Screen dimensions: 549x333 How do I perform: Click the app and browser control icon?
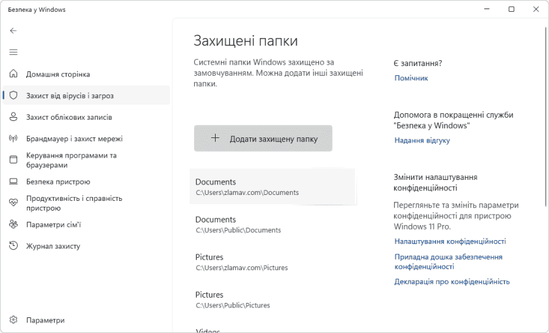coord(13,160)
